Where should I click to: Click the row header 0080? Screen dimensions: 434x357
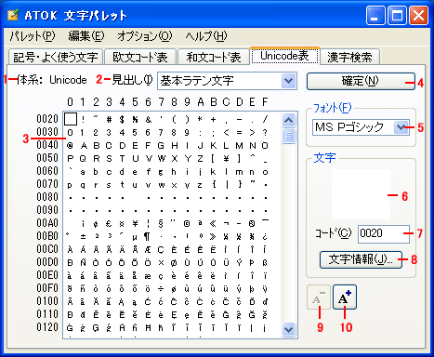[x=47, y=197]
